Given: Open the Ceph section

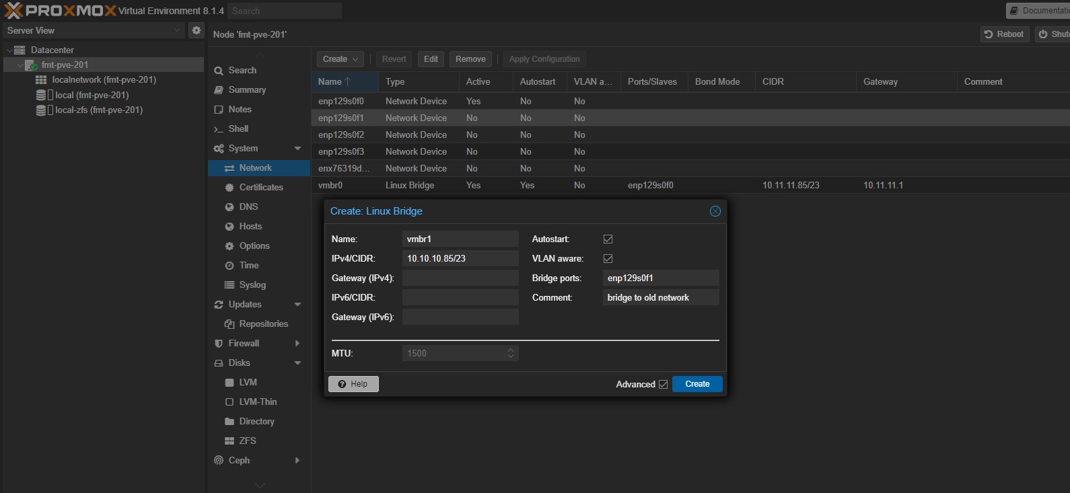Looking at the screenshot, I should tap(239, 460).
